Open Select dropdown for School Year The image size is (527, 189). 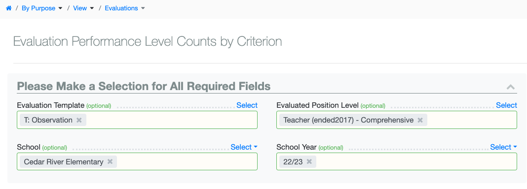tap(503, 147)
